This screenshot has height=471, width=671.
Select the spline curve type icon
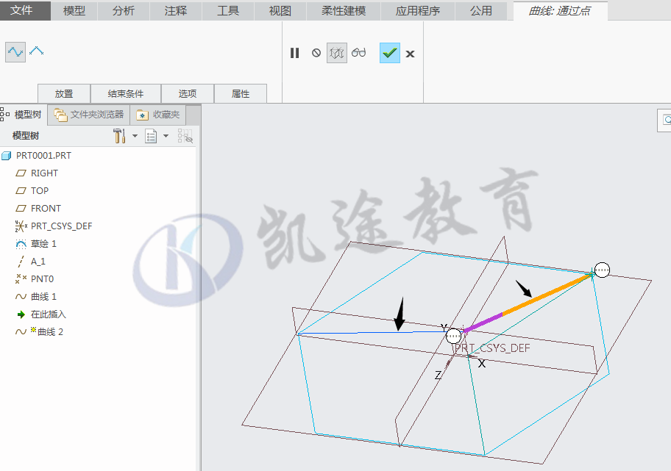pos(15,52)
